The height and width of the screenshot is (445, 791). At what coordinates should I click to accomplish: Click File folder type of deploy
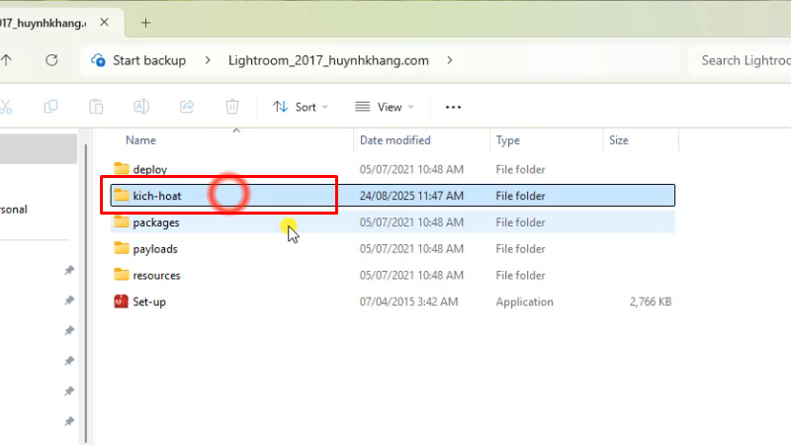coord(520,169)
